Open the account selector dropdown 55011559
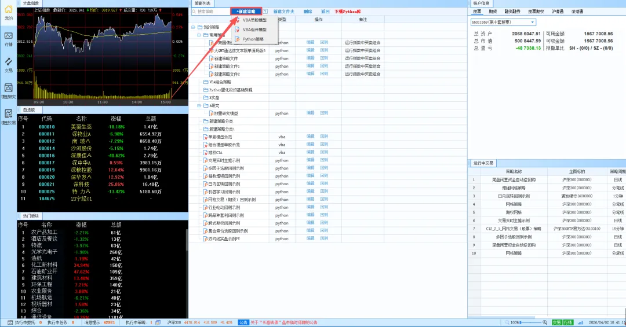Image resolution: width=626 pixels, height=327 pixels. tap(504, 23)
